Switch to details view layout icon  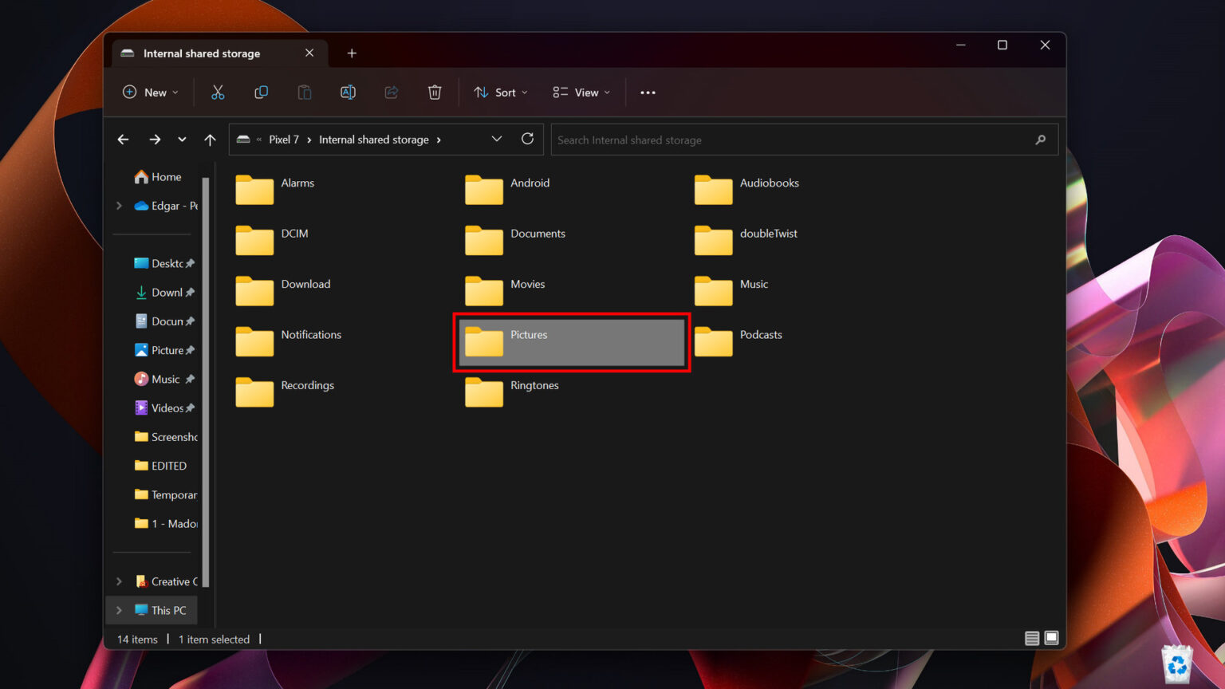coord(1031,638)
